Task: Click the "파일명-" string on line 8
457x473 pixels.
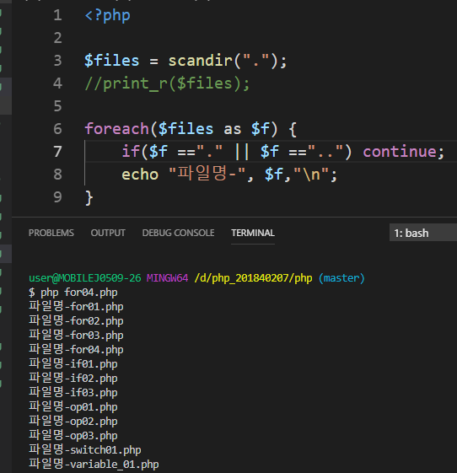Action: pyautogui.click(x=207, y=174)
